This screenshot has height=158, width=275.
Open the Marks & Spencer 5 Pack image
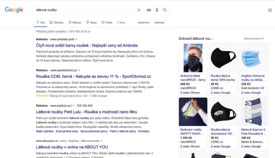254,112
